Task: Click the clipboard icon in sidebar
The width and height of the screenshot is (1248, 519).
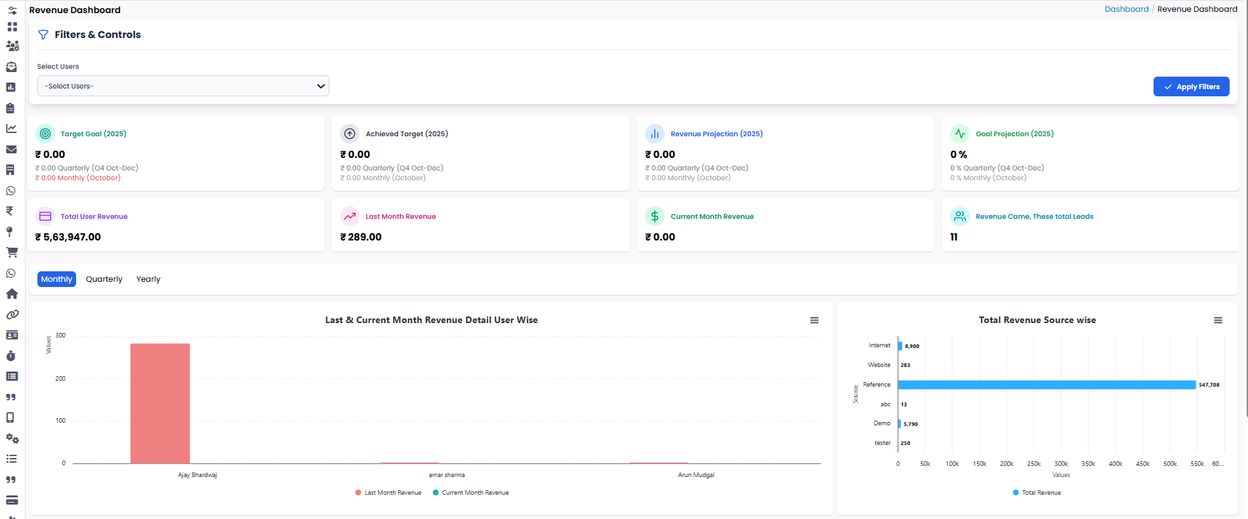Action: tap(10, 108)
